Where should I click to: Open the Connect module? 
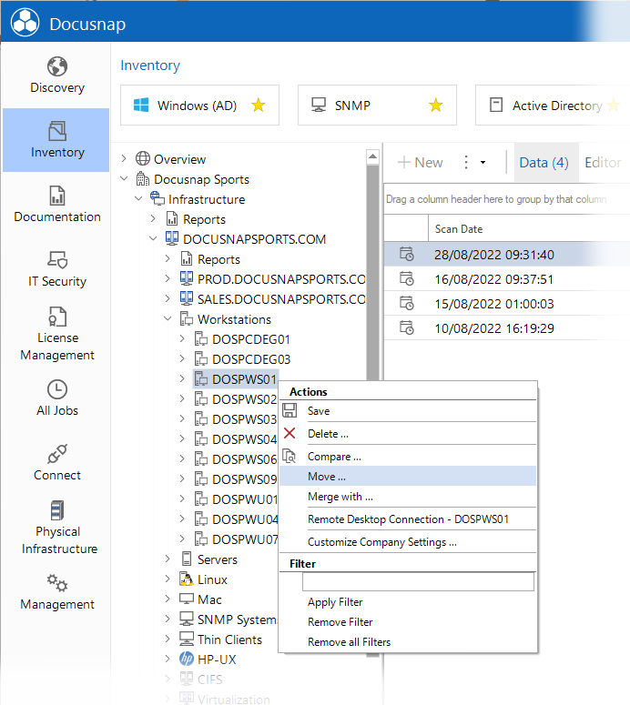57,463
